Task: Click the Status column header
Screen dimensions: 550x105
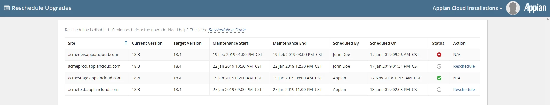Action: coord(438,43)
